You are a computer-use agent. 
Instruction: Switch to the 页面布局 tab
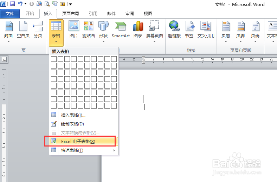(x=71, y=14)
